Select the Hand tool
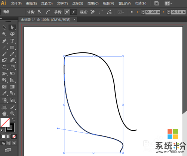This screenshot has width=187, height=156. tap(4, 113)
